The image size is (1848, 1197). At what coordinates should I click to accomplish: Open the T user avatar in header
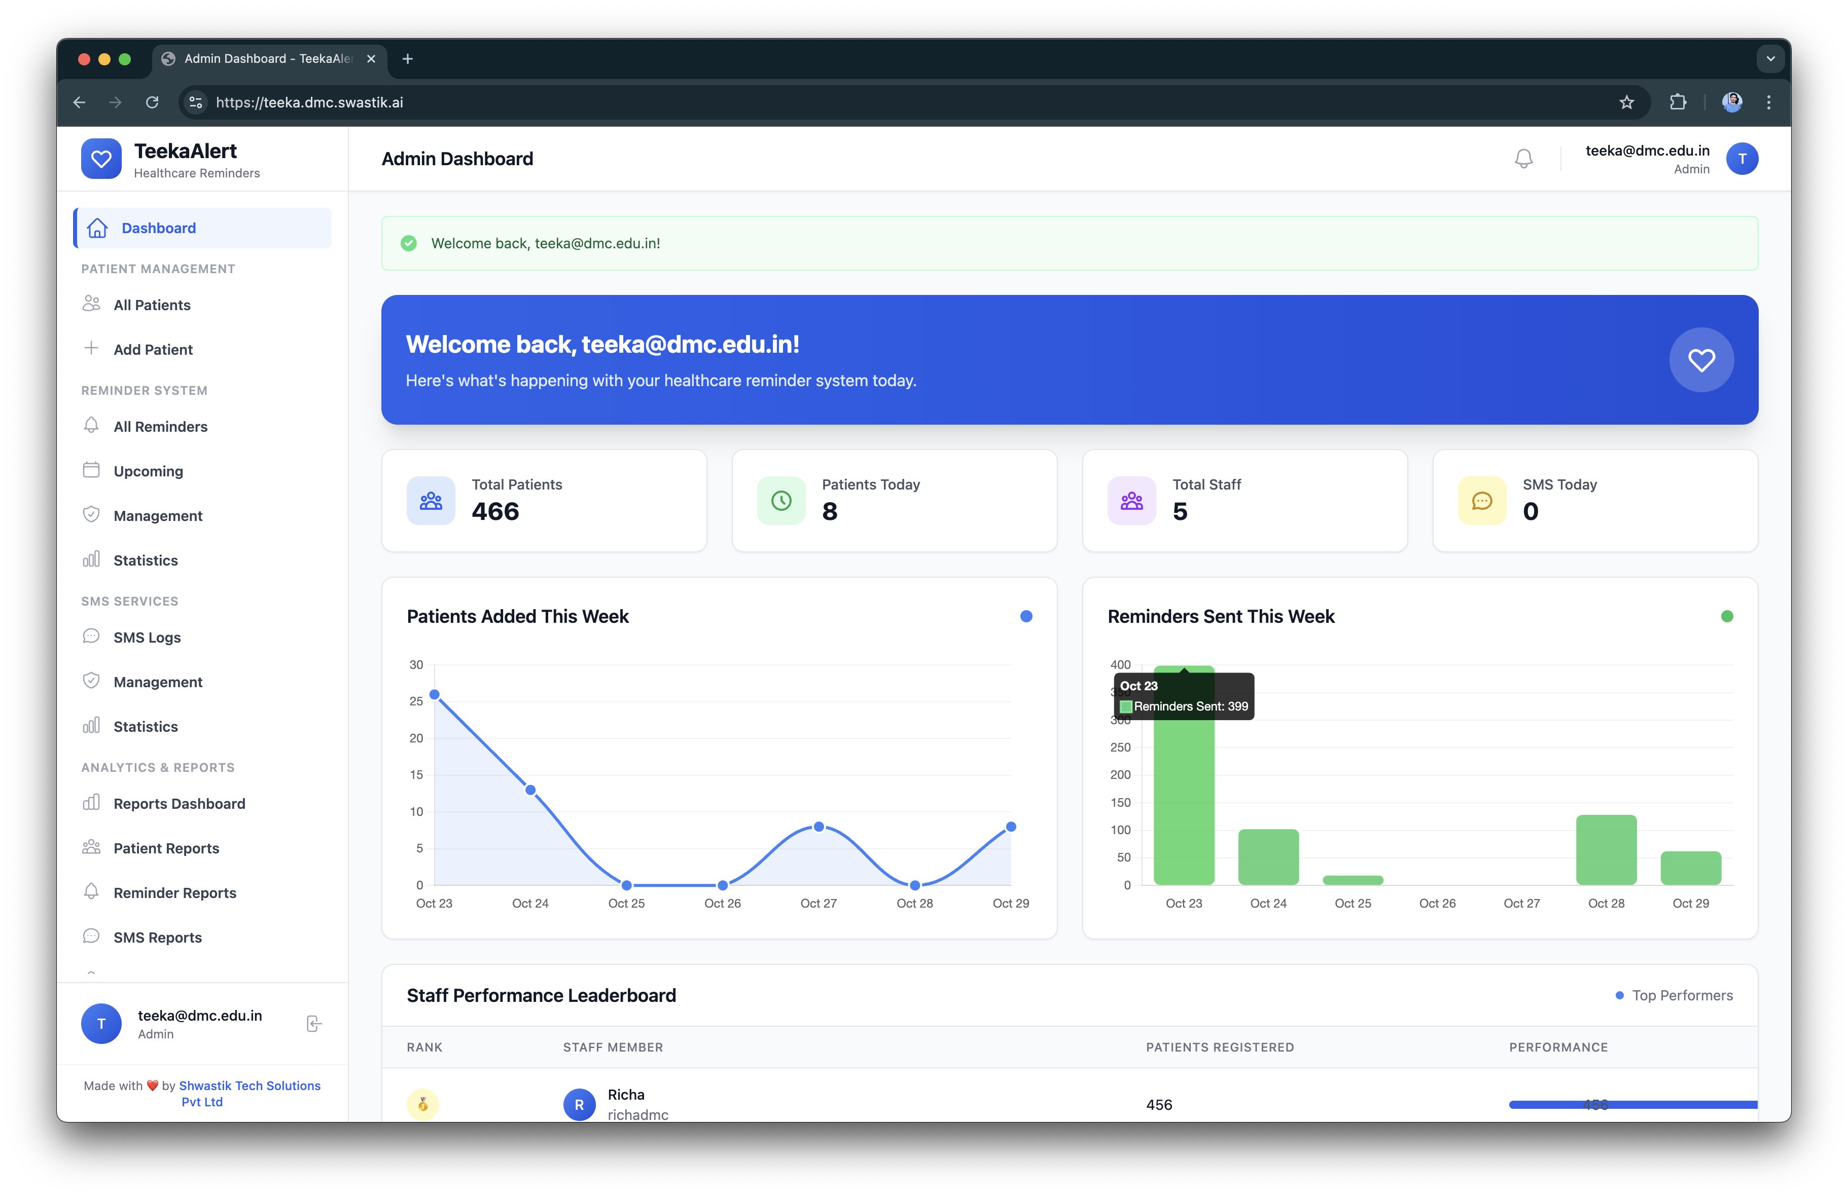(1742, 159)
